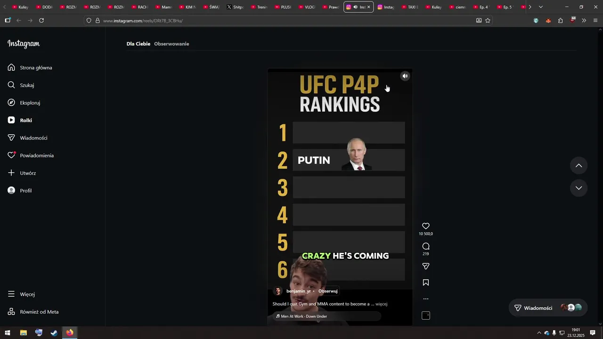Viewport: 603px width, 339px height.
Task: Open benjamin_yr profile link
Action: point(299,291)
